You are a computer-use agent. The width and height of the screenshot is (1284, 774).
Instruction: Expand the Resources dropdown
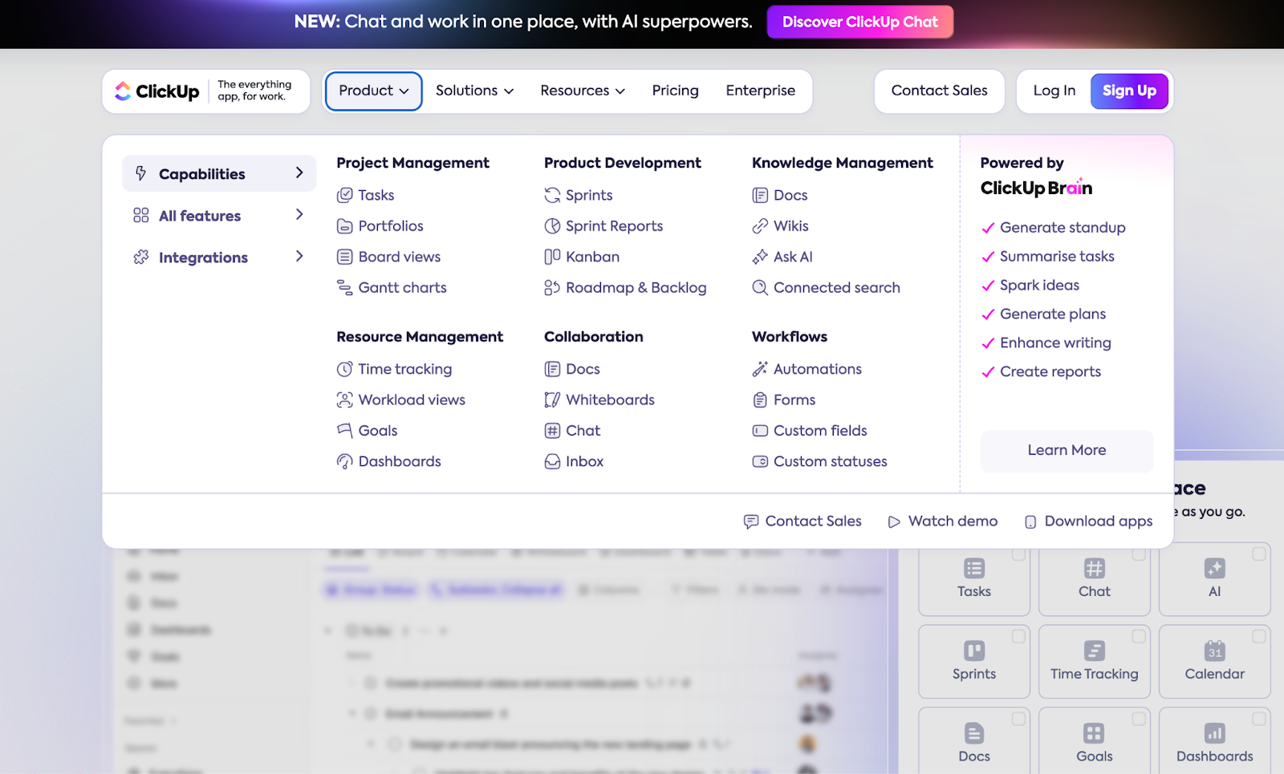[x=582, y=91]
